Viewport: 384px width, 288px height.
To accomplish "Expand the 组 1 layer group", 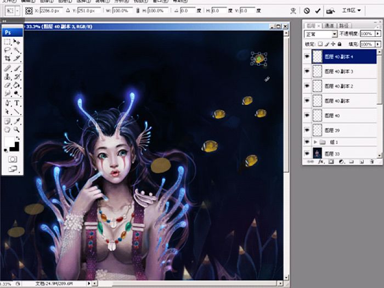I will pyautogui.click(x=315, y=142).
